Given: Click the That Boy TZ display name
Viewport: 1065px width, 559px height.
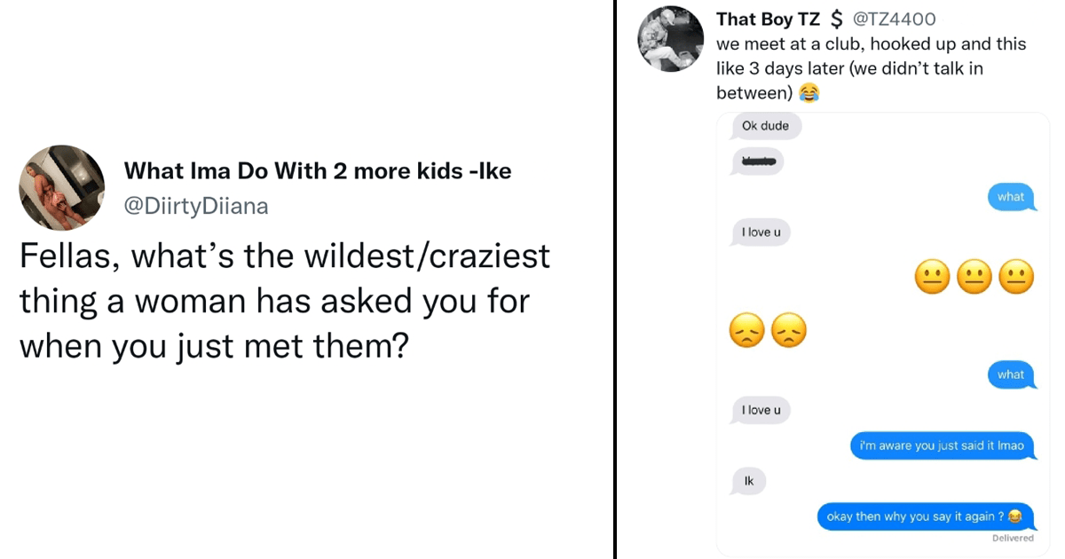Looking at the screenshot, I should [x=769, y=20].
